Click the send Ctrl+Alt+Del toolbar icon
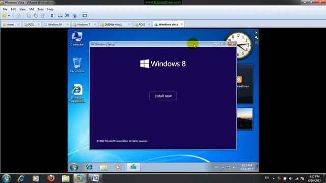 [18, 16]
